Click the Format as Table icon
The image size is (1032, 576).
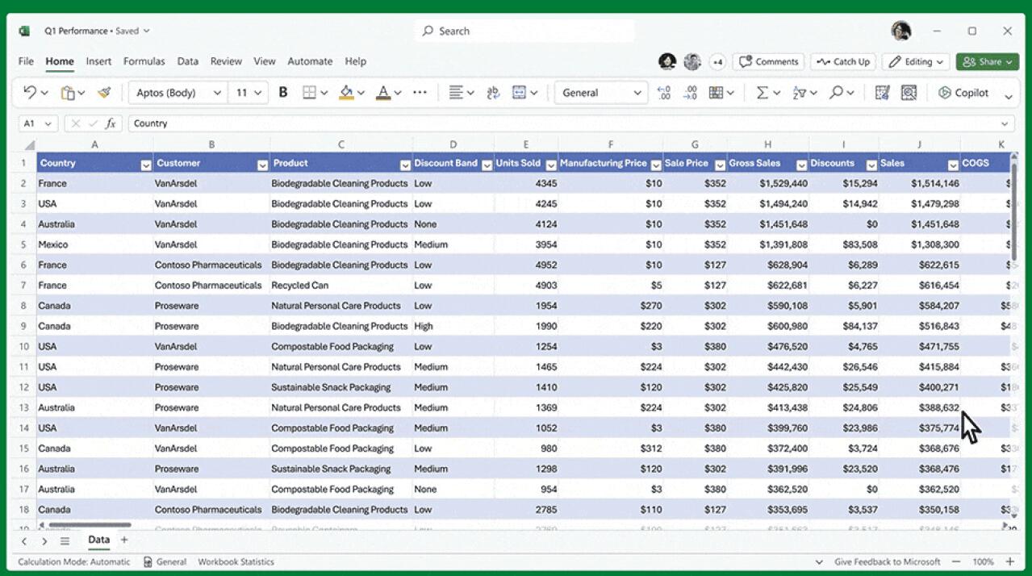click(x=716, y=93)
